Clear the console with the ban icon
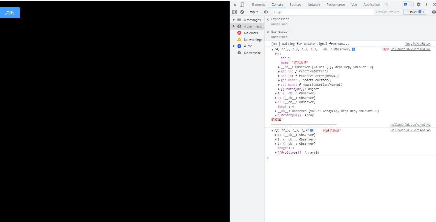This screenshot has width=436, height=222. click(x=242, y=12)
